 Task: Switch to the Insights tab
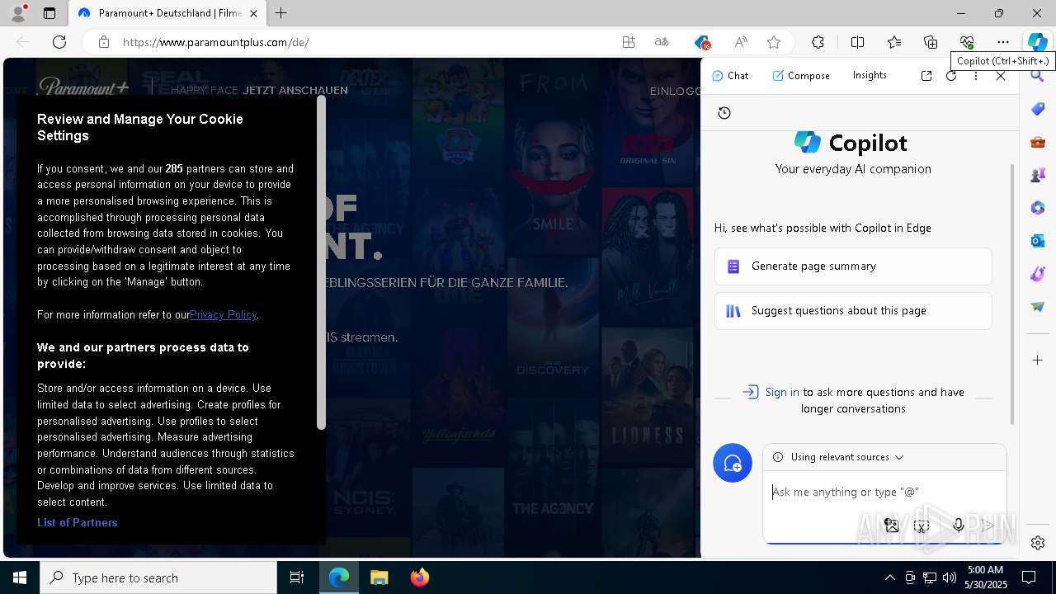point(870,75)
